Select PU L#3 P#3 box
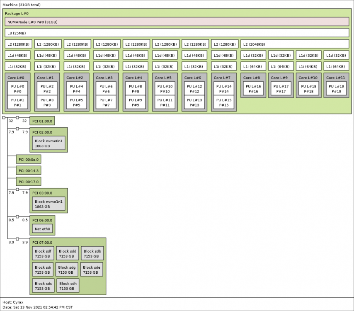Screen dimensions: 354x311 pyautogui.click(x=47, y=102)
